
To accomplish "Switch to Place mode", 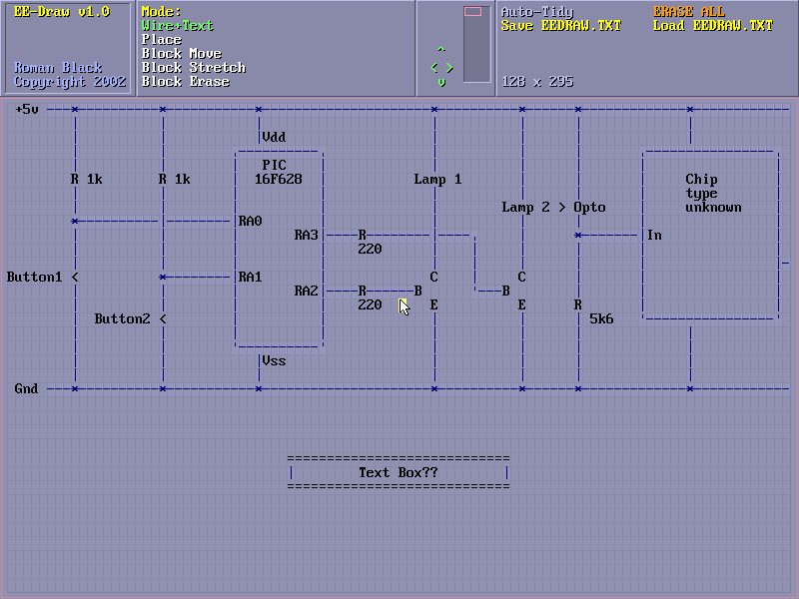I will (x=162, y=40).
